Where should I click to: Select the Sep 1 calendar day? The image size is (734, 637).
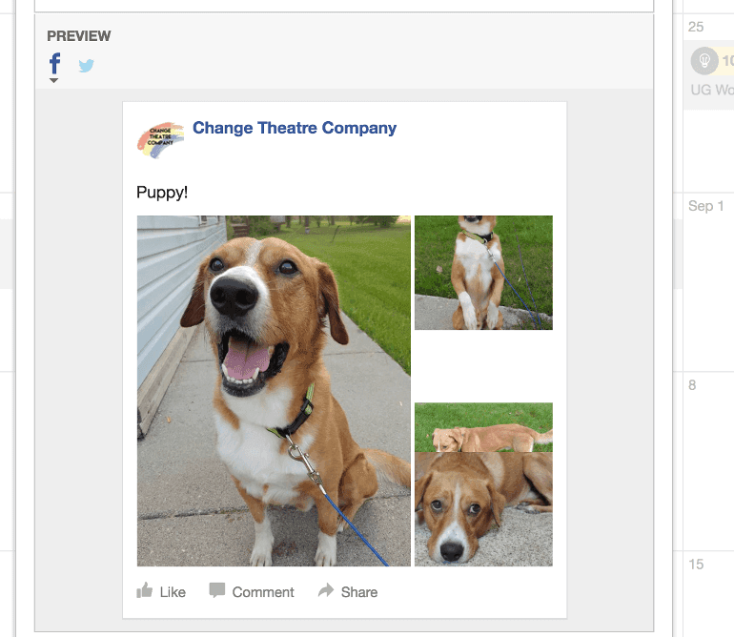(705, 206)
